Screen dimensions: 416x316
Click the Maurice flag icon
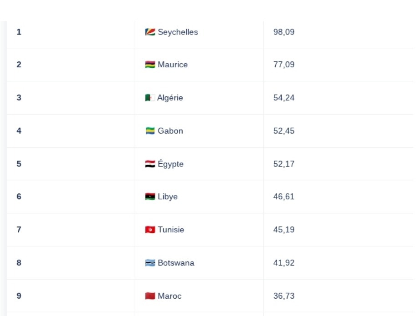(150, 65)
